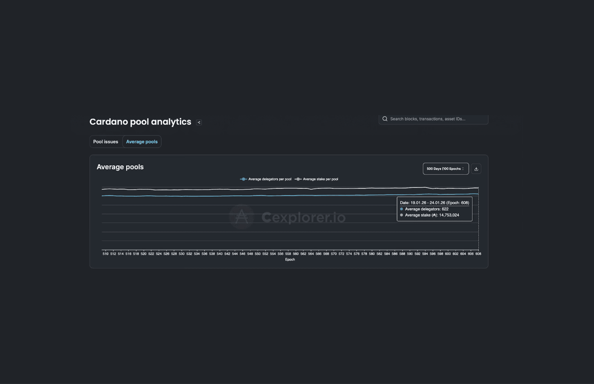The width and height of the screenshot is (594, 384).
Task: Select the Average pools tab
Action: [x=142, y=142]
